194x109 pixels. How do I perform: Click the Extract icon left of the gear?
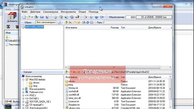point(84,22)
